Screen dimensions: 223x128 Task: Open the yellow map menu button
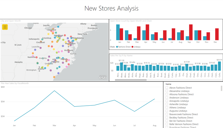coord(5,27)
